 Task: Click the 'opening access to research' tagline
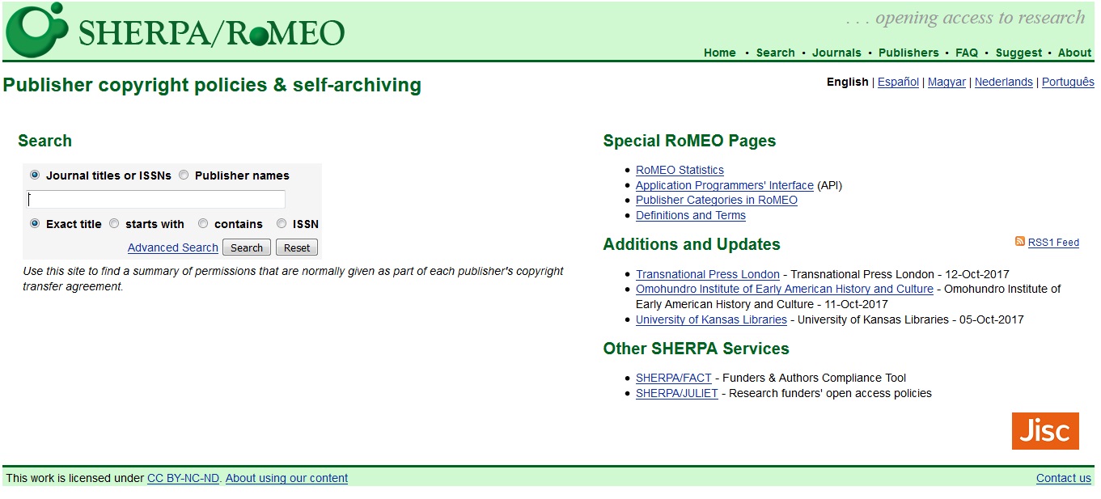[965, 18]
